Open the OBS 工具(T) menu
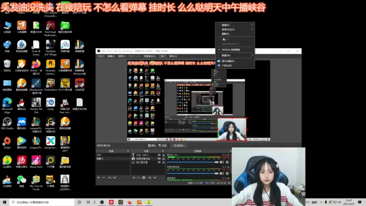This screenshot has height=206, width=366. (x=162, y=56)
